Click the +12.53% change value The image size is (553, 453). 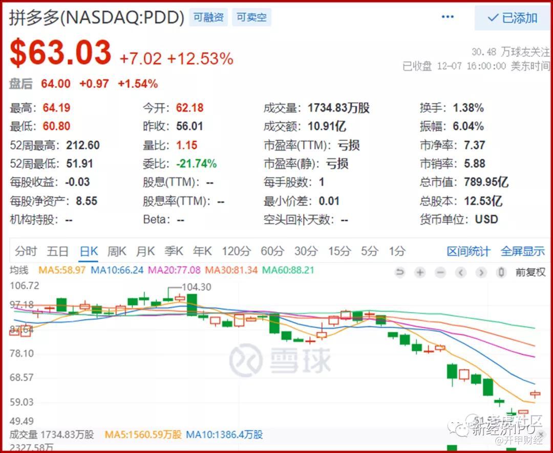(x=200, y=58)
